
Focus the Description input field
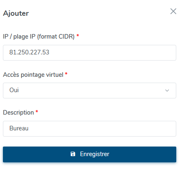[89, 129]
